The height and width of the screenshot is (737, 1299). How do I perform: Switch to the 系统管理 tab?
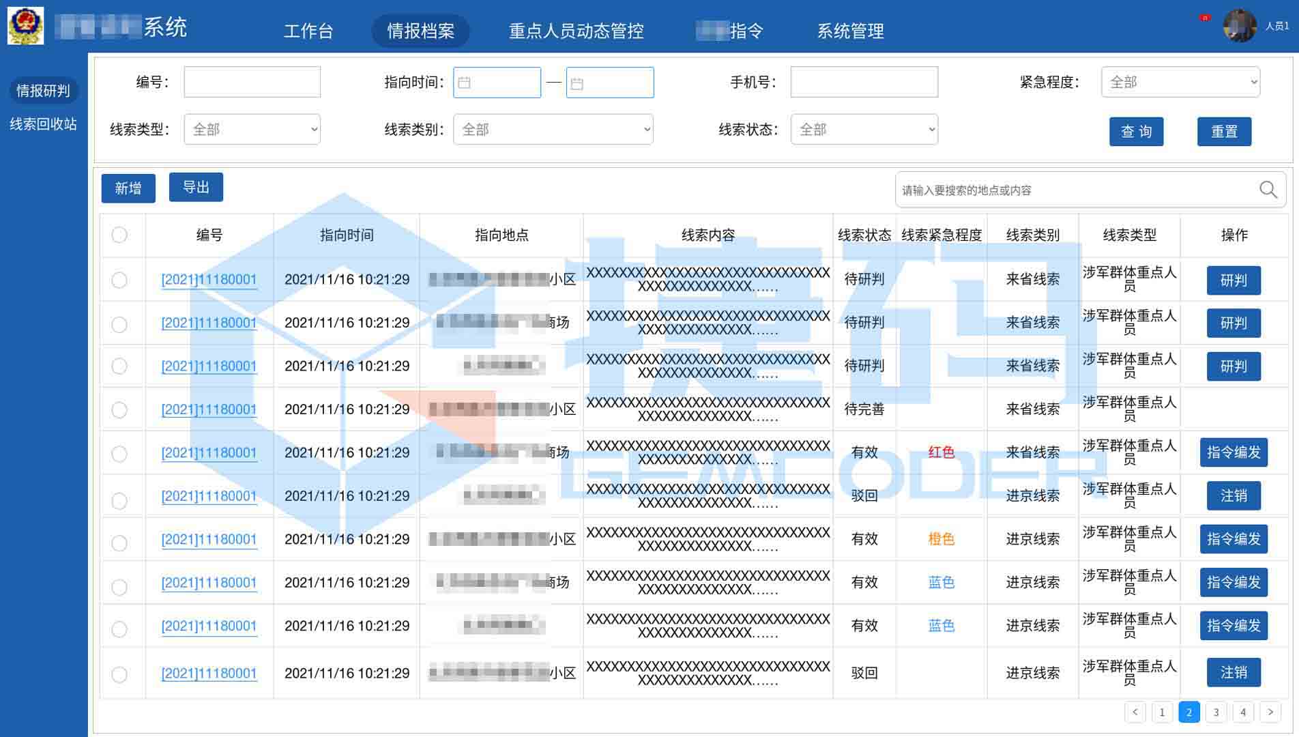click(x=849, y=31)
